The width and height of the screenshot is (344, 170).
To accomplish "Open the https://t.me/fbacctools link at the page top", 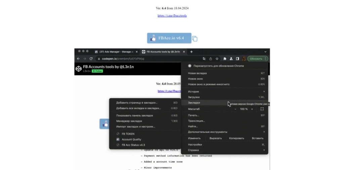I will 172,15.
